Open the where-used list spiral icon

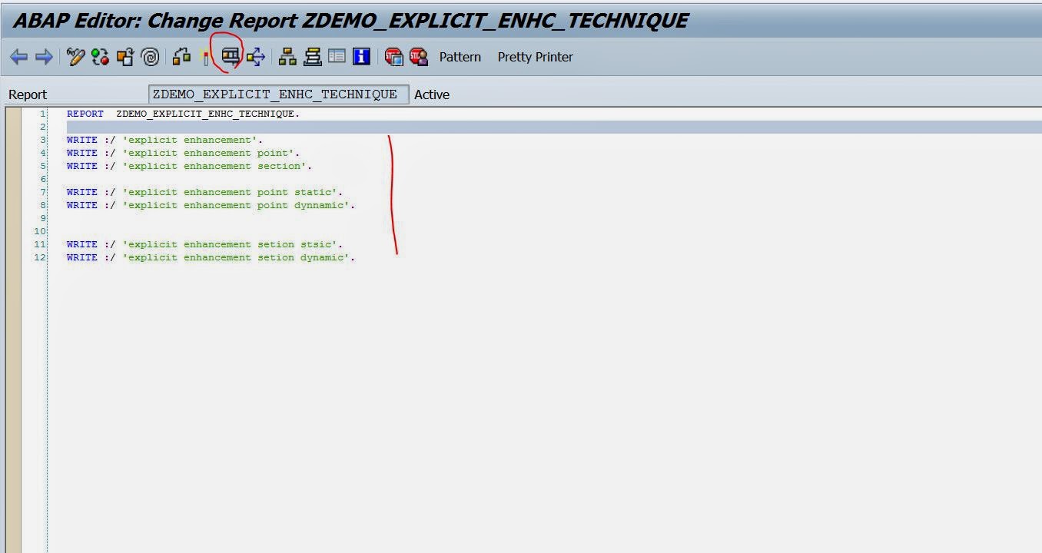coord(151,57)
